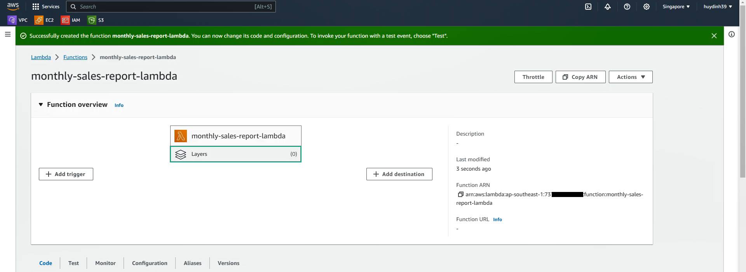Dismiss the green success banner
Viewport: 746px width, 272px height.
tap(714, 36)
